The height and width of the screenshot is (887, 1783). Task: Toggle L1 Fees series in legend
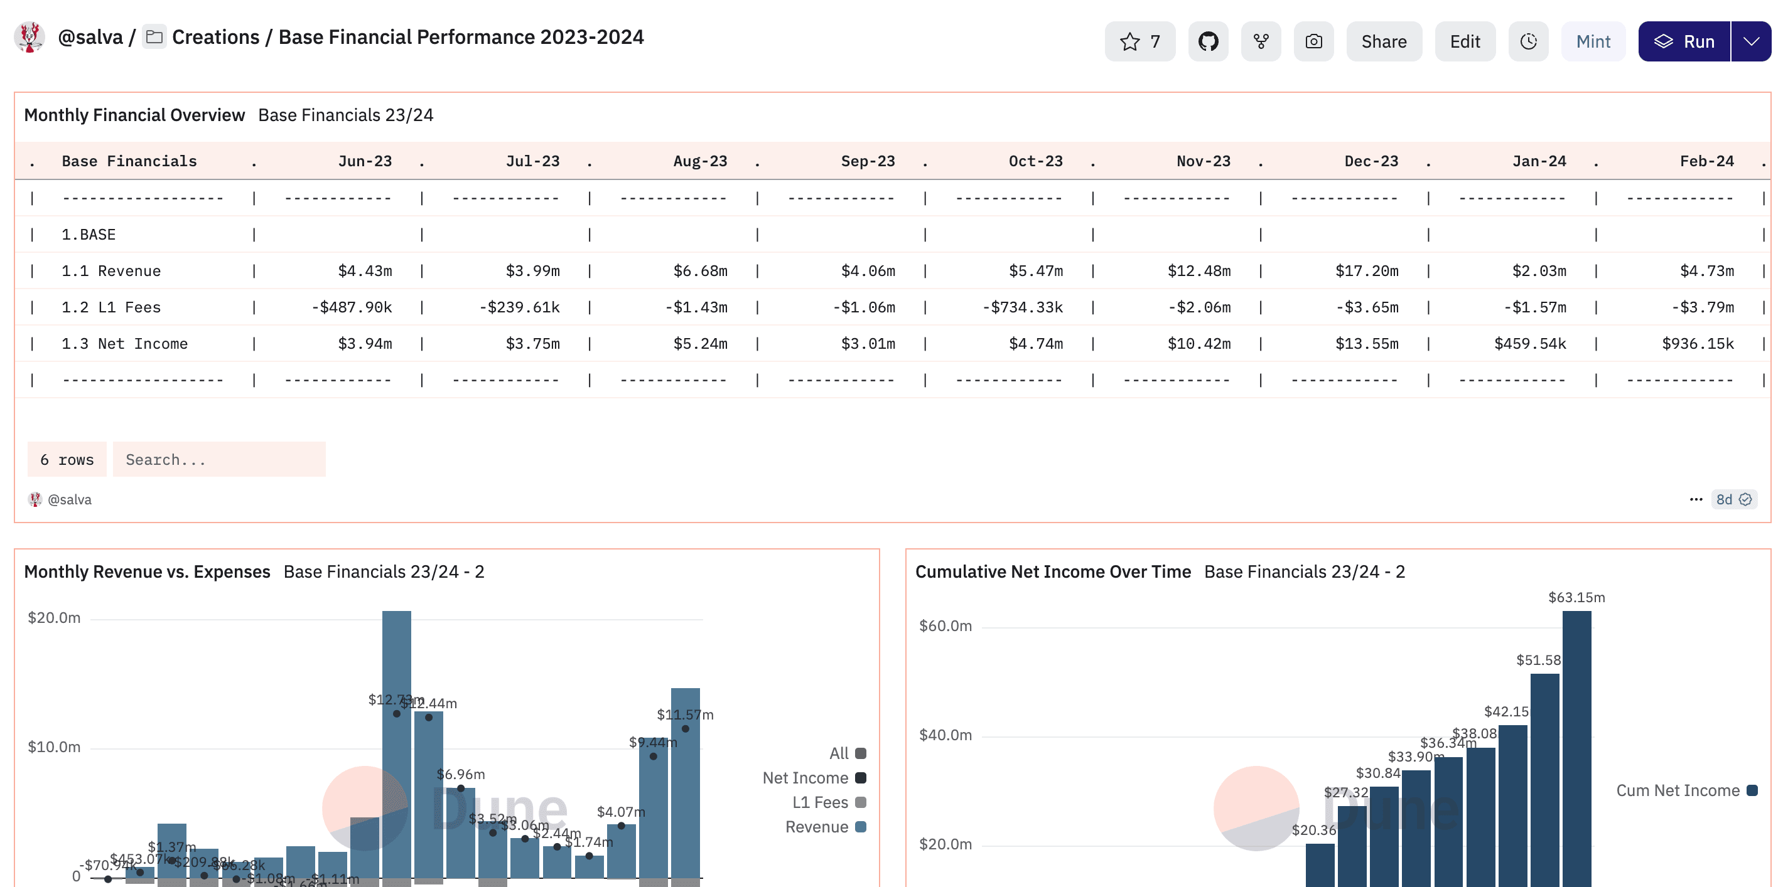point(829,802)
